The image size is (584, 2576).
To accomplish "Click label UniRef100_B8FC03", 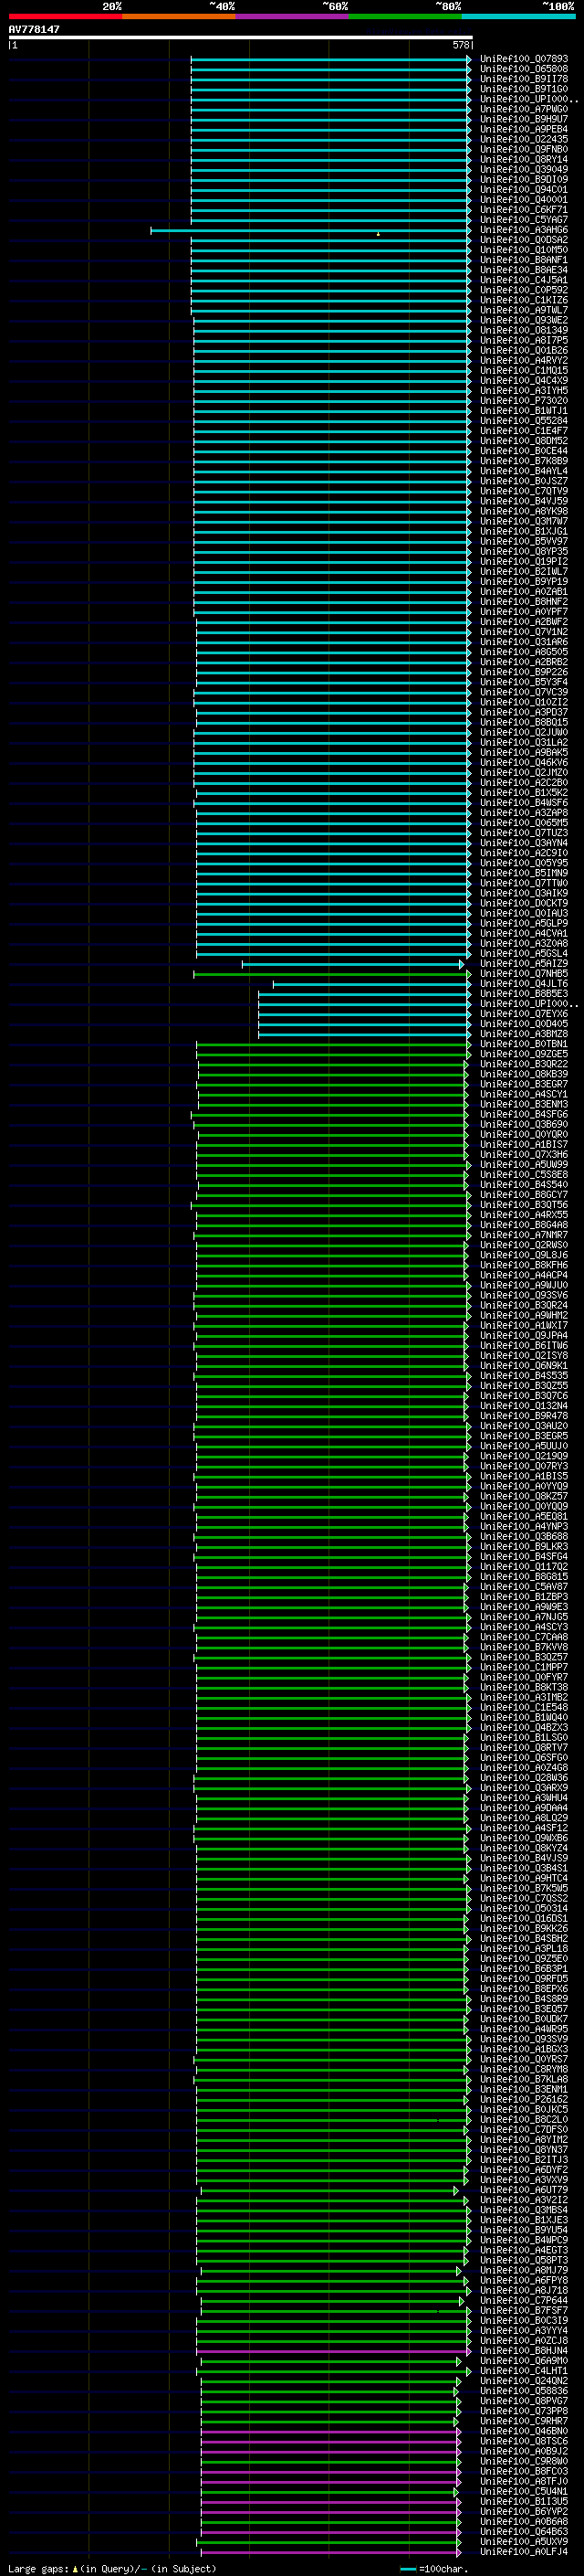I will (524, 2471).
